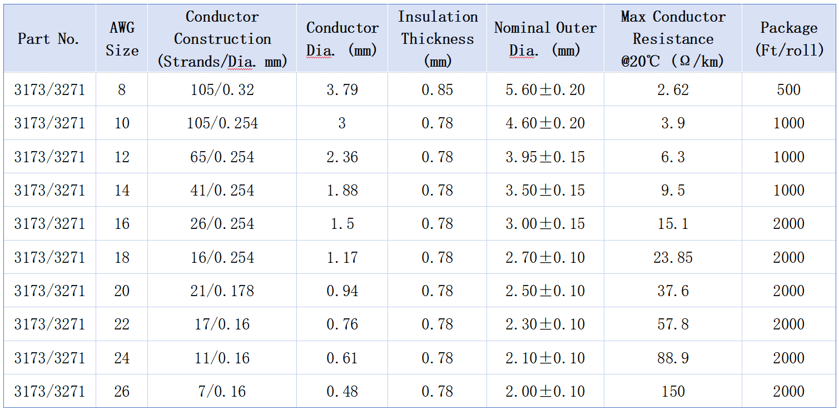This screenshot has height=410, width=839.
Task: Select the AWG size 12 cell
Action: pos(122,157)
